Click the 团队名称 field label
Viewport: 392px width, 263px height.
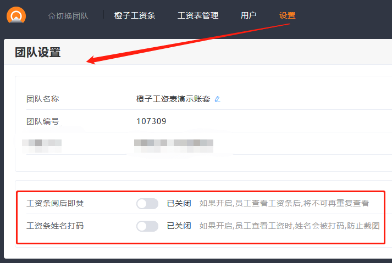(43, 99)
